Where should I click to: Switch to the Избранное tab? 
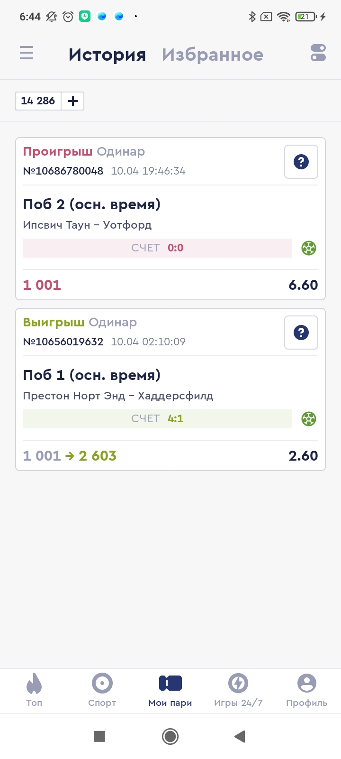pyautogui.click(x=212, y=55)
